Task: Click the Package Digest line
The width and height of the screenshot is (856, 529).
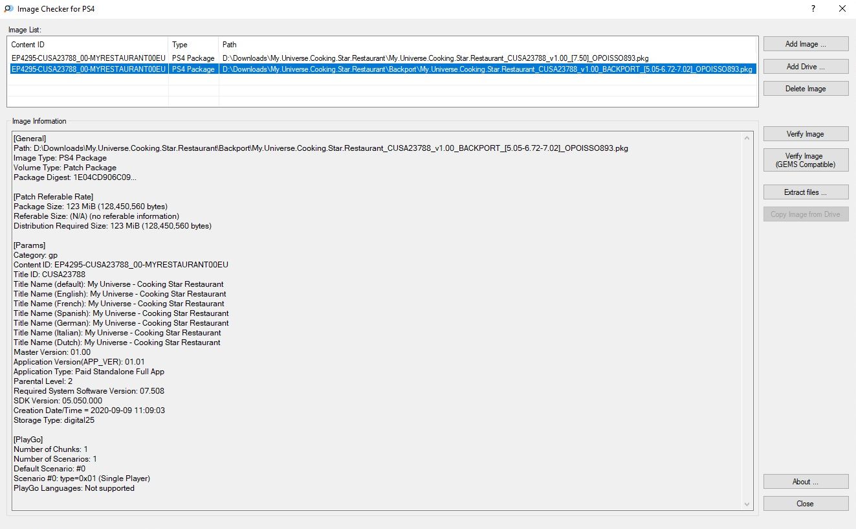Action: click(75, 177)
